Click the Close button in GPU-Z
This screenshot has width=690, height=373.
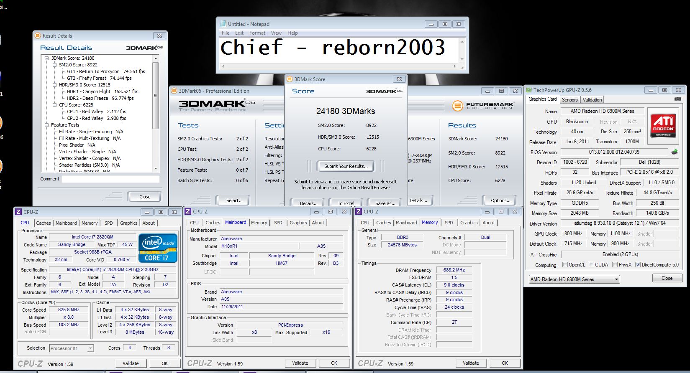pyautogui.click(x=667, y=278)
